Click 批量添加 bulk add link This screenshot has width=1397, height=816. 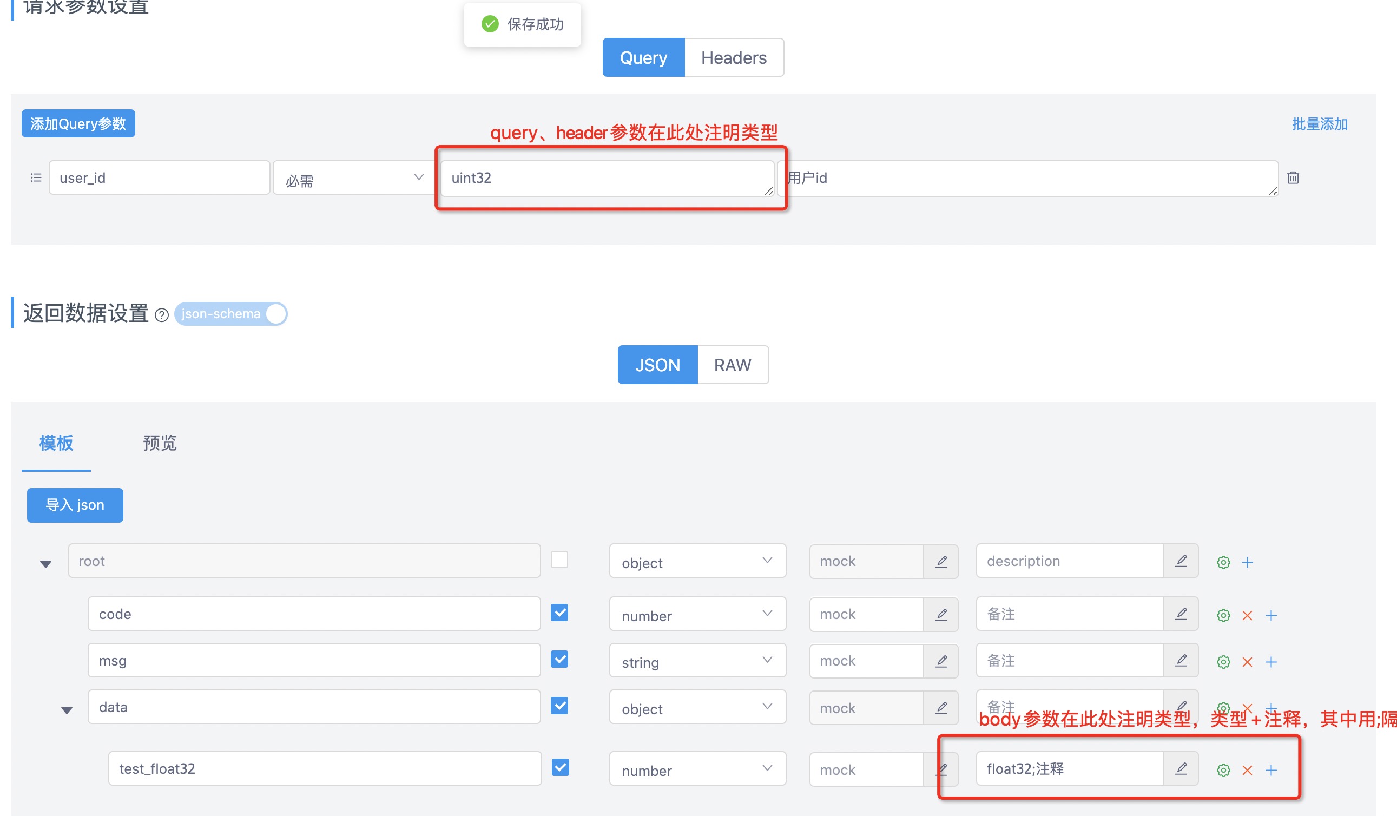click(x=1320, y=124)
